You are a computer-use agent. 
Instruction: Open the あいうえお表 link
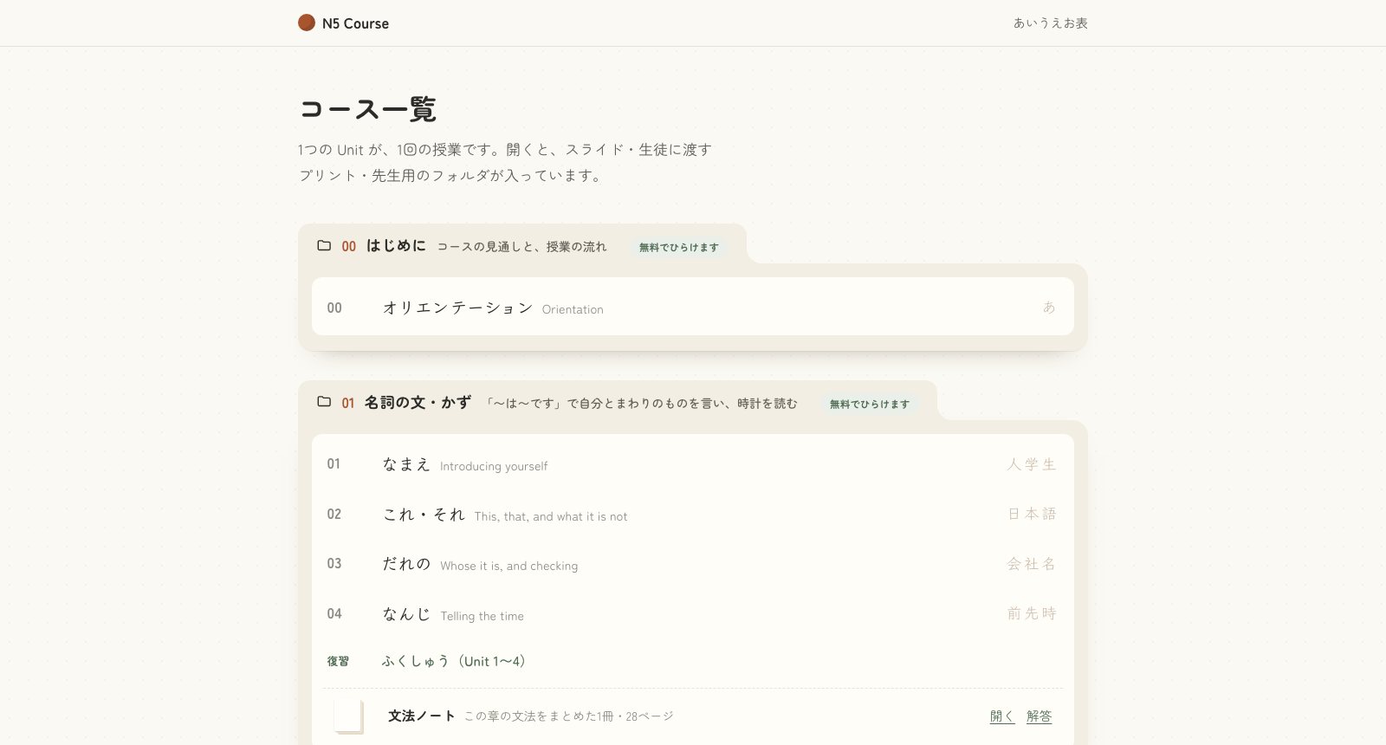1050,23
